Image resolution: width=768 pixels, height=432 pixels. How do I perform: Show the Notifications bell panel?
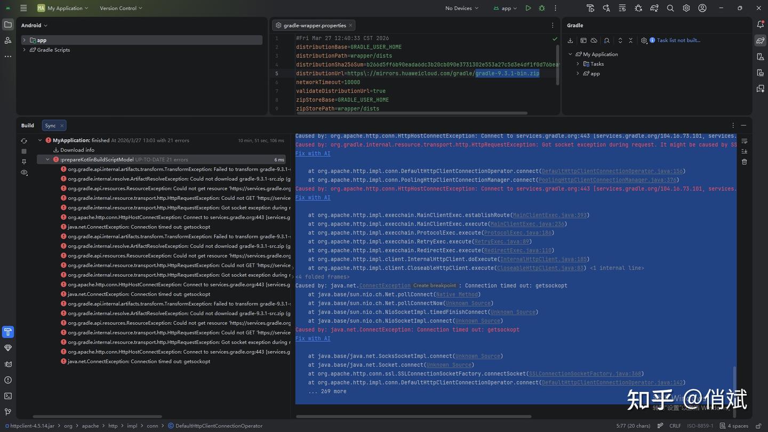pyautogui.click(x=761, y=25)
